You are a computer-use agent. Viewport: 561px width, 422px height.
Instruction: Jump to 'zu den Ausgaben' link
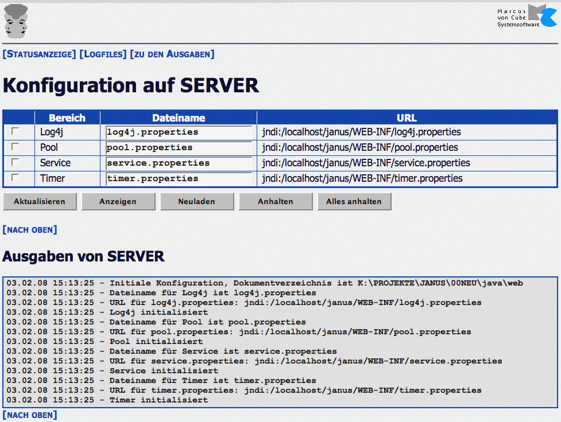pyautogui.click(x=172, y=54)
